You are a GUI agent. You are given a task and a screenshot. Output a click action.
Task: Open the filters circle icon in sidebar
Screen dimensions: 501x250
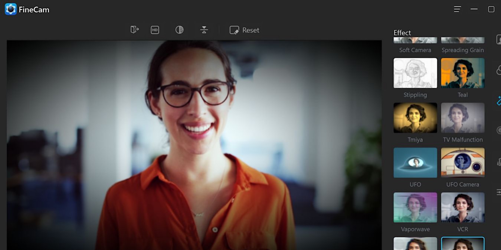[499, 130]
